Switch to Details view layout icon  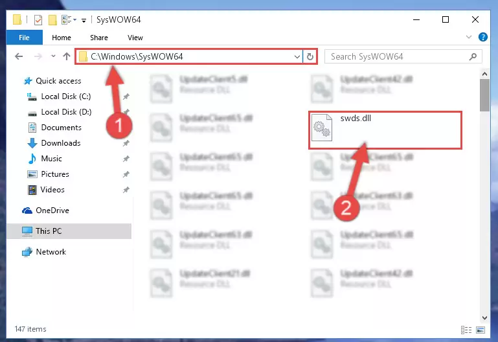coord(466,330)
